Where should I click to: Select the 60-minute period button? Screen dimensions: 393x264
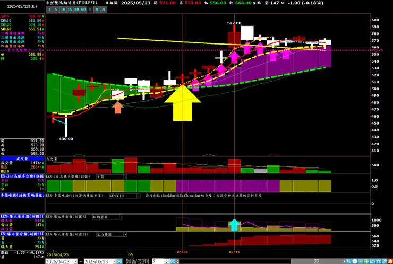point(83,10)
